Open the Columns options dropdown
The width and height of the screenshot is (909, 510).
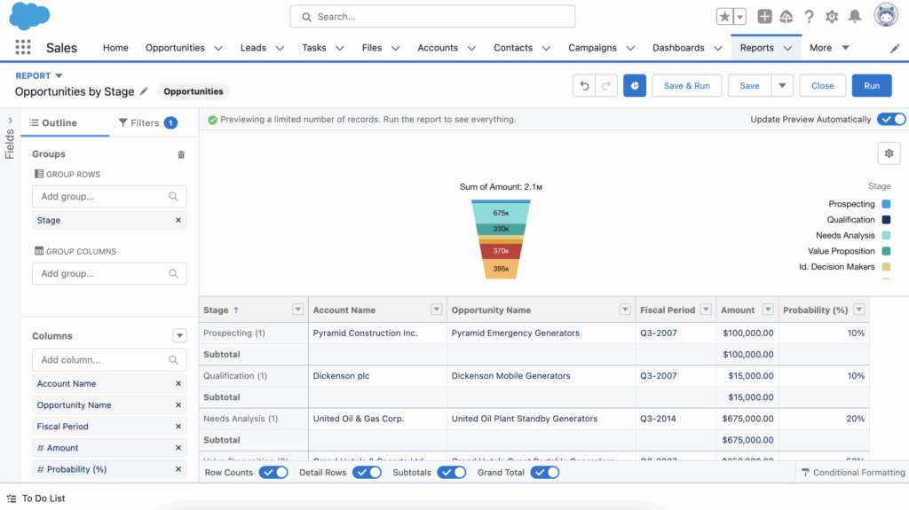(x=179, y=336)
